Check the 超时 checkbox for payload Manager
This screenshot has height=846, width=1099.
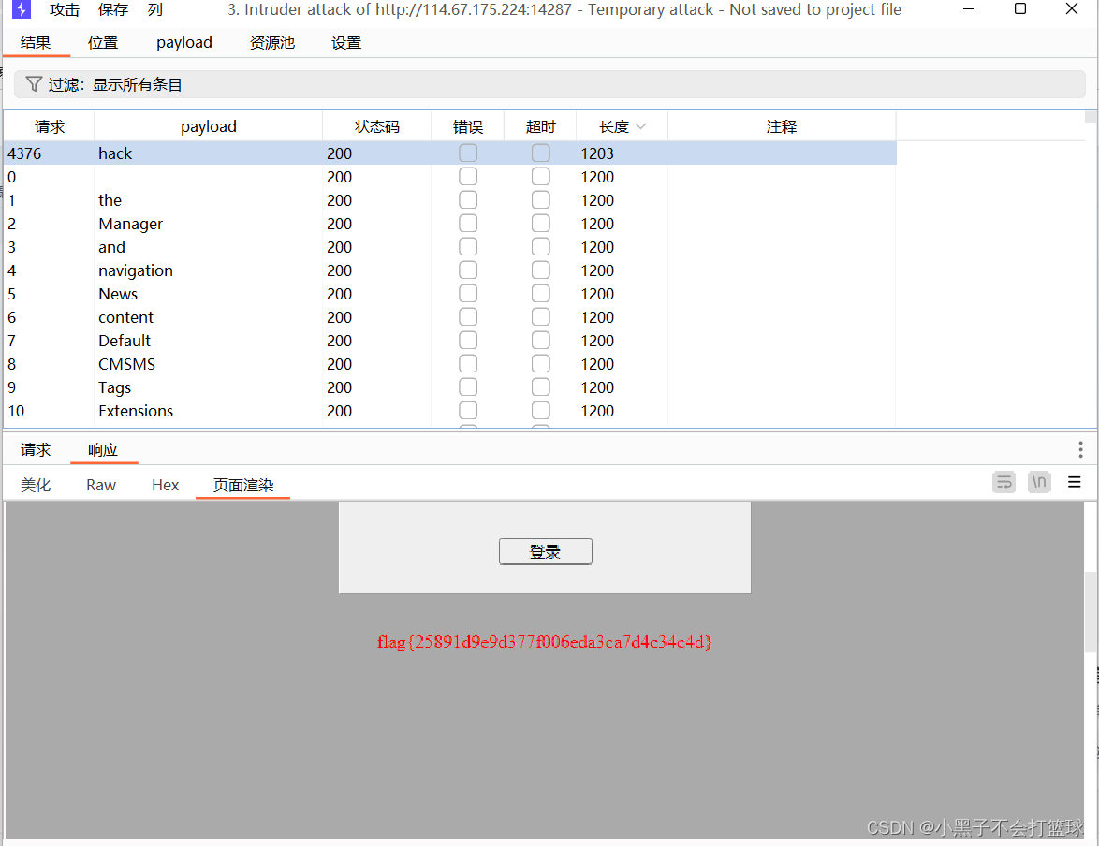(x=540, y=223)
